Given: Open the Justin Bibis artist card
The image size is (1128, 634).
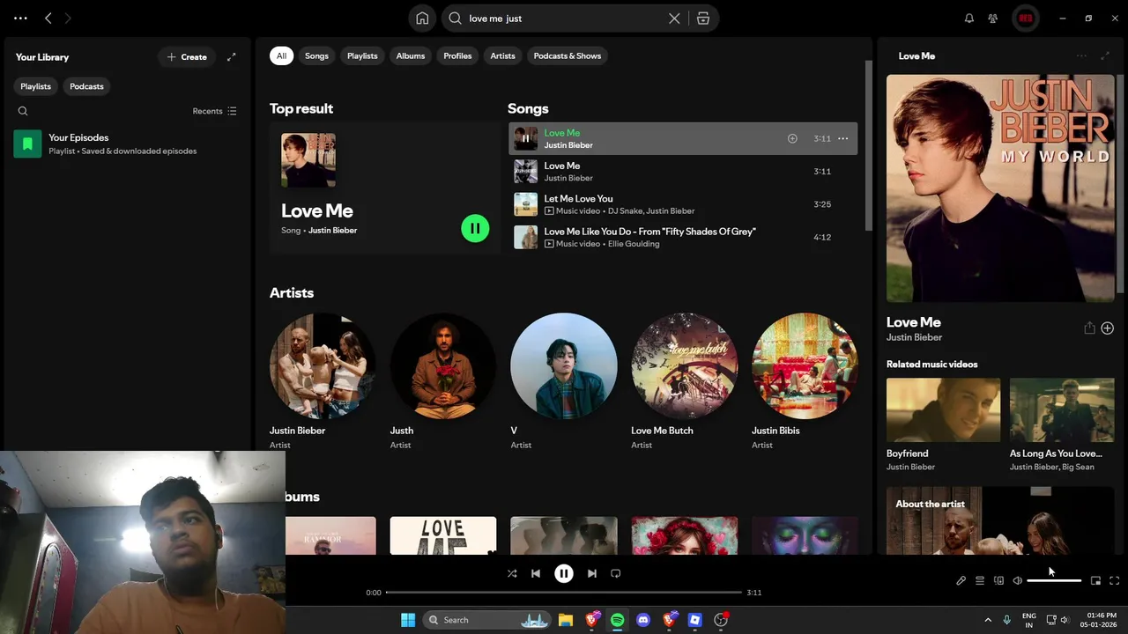Looking at the screenshot, I should coord(805,382).
